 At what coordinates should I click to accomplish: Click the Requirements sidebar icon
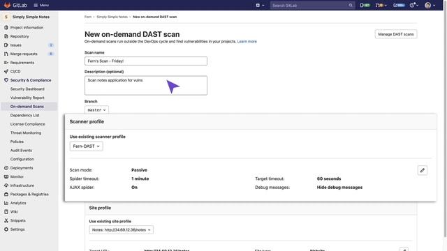click(x=6, y=63)
